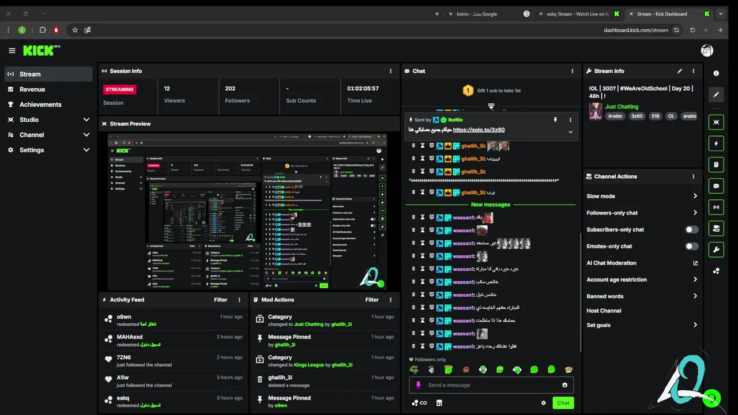The height and width of the screenshot is (415, 738).
Task: Bookmark this page with the star icon
Action: tap(75, 30)
